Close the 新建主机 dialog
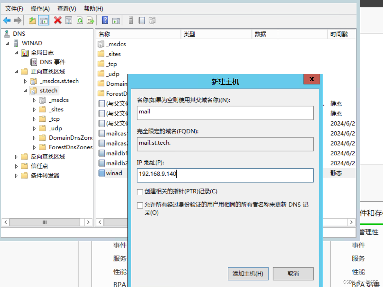Viewport: 383px width, 287px height. (x=312, y=79)
